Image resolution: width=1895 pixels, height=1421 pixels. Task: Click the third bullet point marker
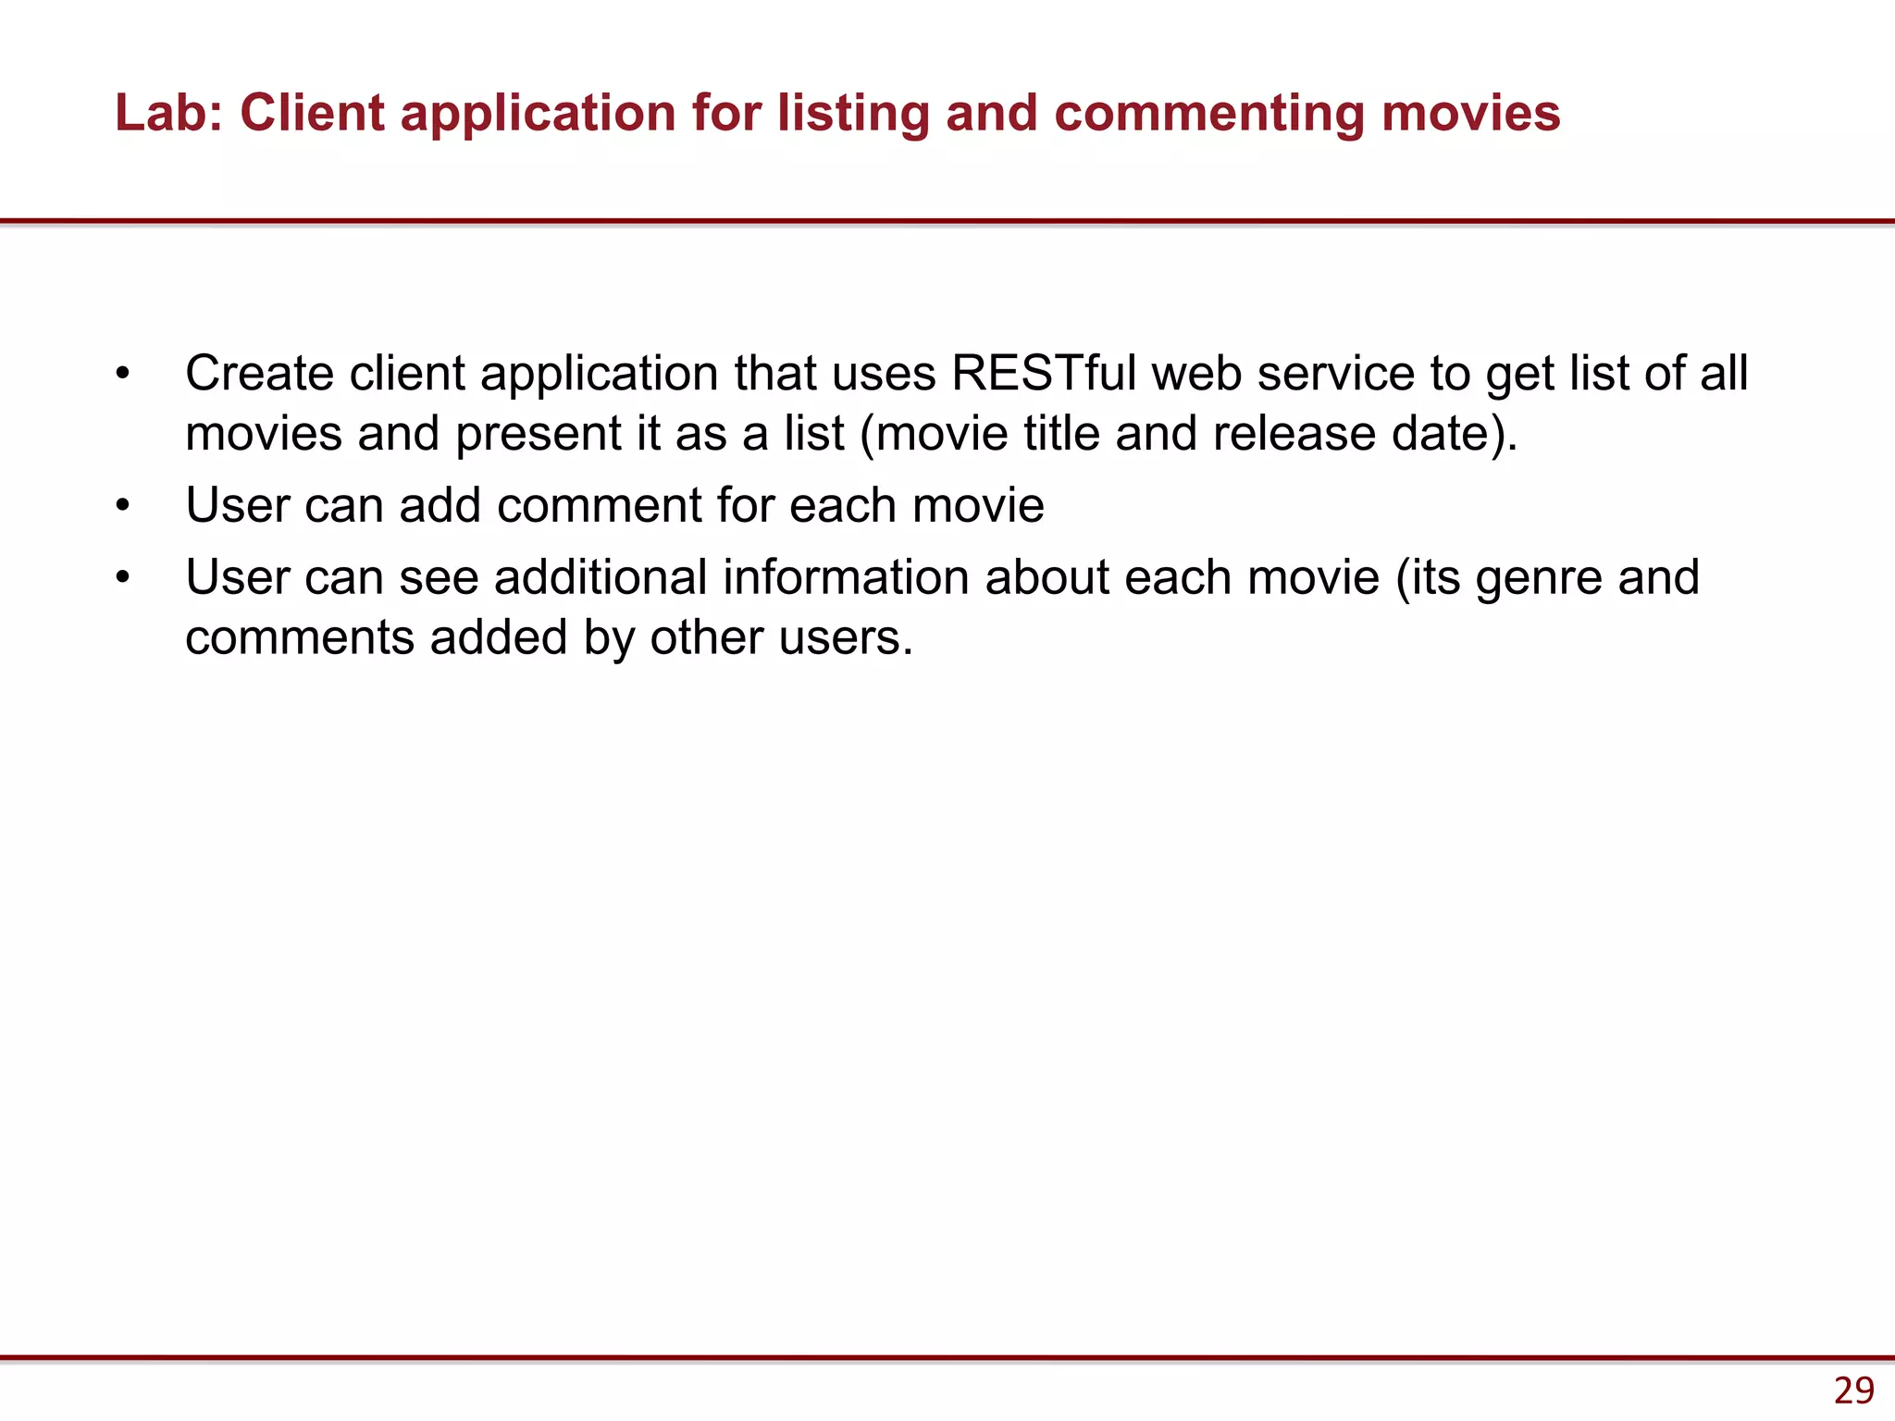(123, 578)
